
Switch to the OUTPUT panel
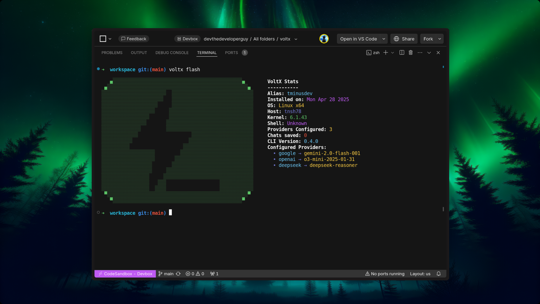(x=139, y=53)
